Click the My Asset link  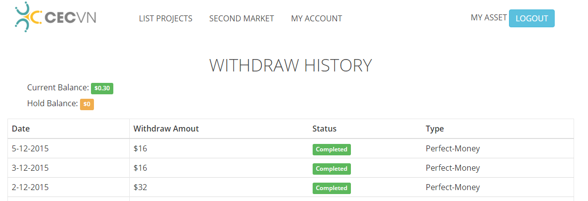tap(489, 17)
